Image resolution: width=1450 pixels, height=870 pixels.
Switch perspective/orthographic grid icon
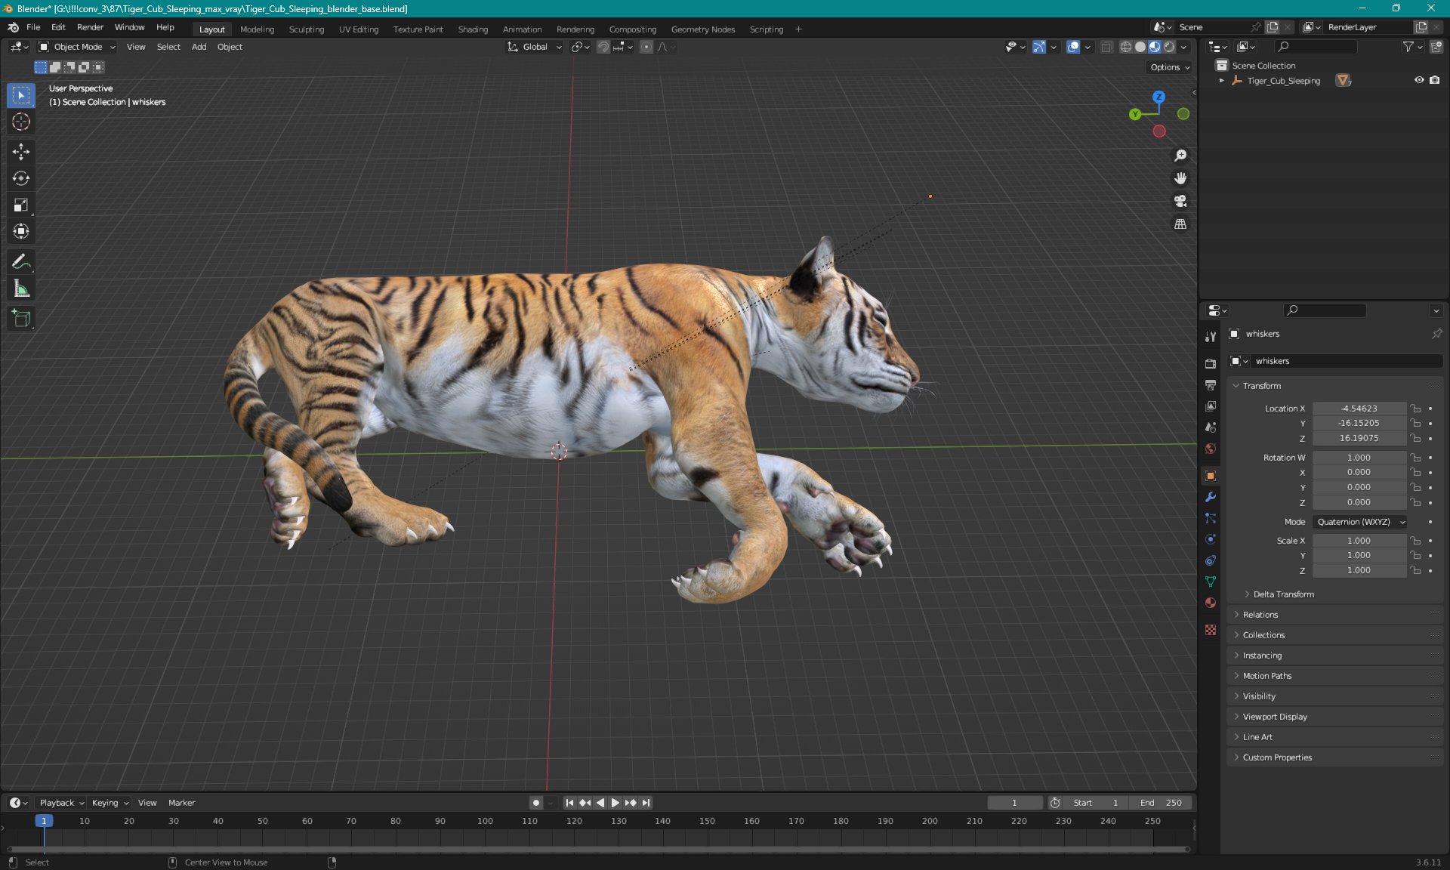click(x=1180, y=224)
